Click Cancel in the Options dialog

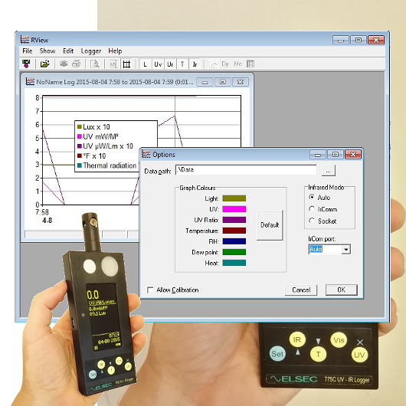click(301, 290)
